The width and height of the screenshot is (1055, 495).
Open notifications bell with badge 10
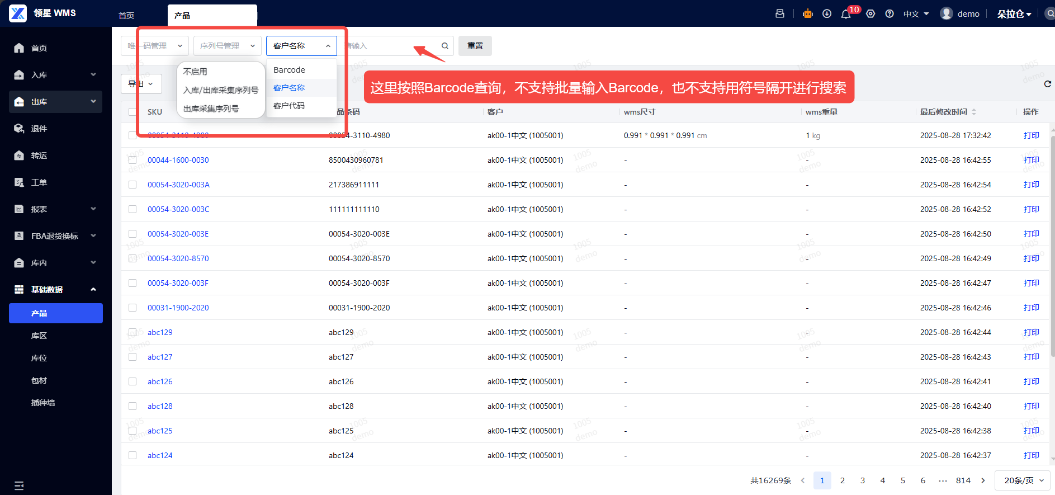point(846,14)
